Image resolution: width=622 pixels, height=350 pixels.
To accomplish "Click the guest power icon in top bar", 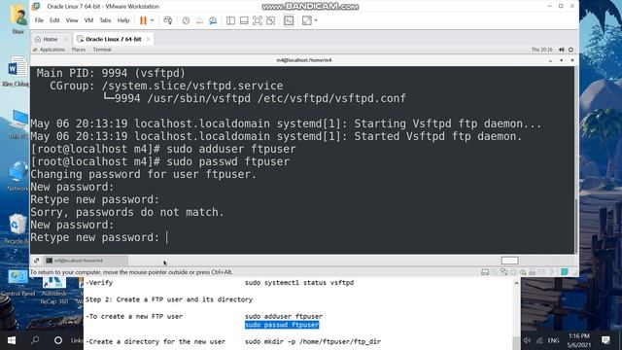I will (570, 50).
